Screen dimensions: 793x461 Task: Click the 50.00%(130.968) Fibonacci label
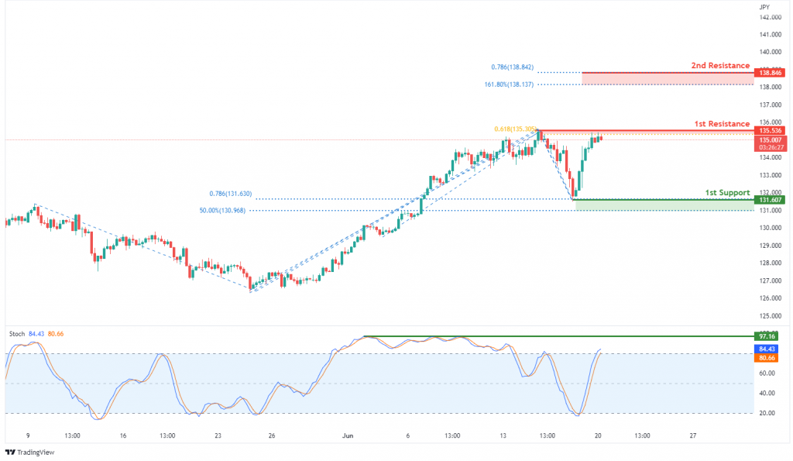(222, 211)
